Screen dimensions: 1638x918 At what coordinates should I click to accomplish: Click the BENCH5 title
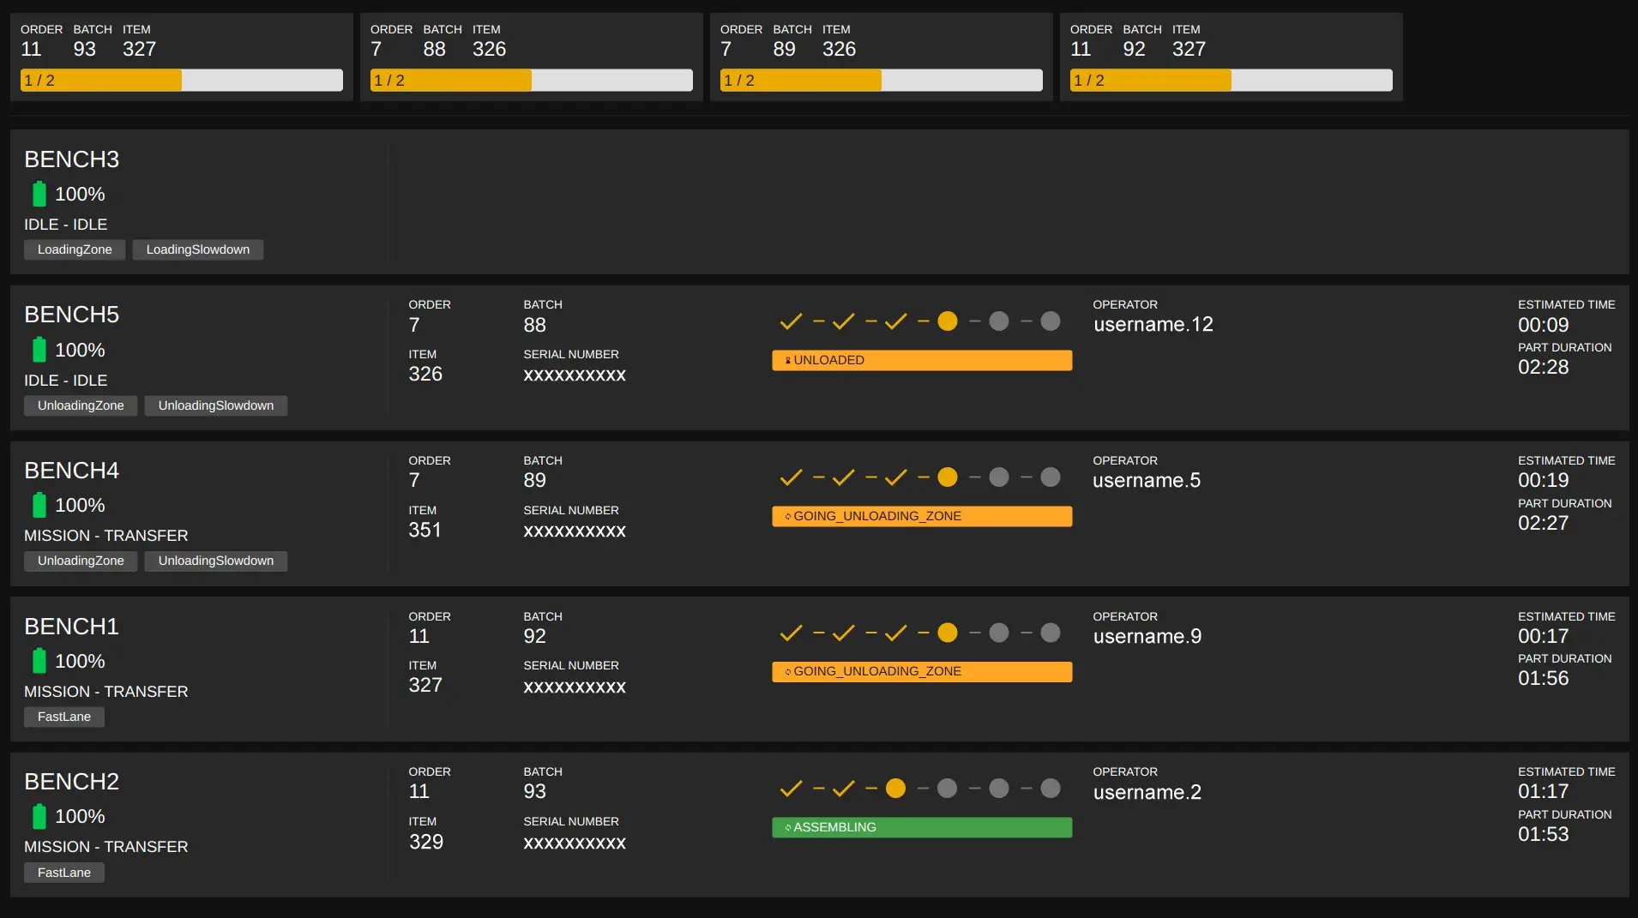click(x=72, y=315)
